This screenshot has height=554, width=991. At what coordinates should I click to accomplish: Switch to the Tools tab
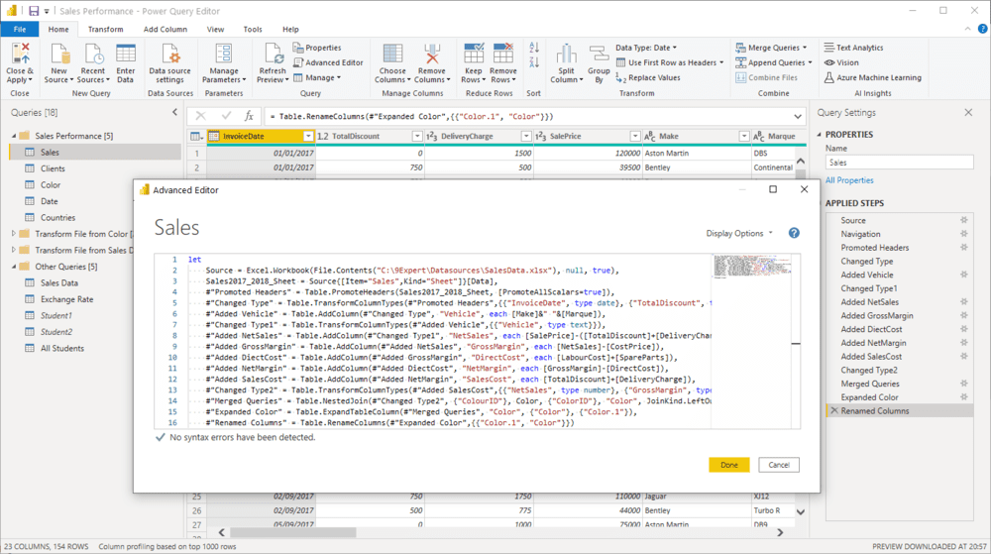point(253,29)
